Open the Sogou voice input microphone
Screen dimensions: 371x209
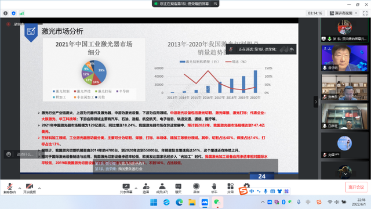pyautogui.click(x=265, y=191)
